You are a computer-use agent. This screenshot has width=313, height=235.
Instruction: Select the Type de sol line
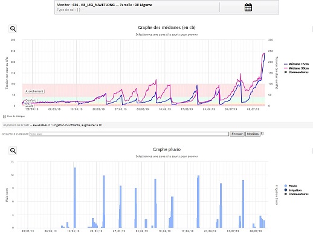pyautogui.click(x=71, y=10)
